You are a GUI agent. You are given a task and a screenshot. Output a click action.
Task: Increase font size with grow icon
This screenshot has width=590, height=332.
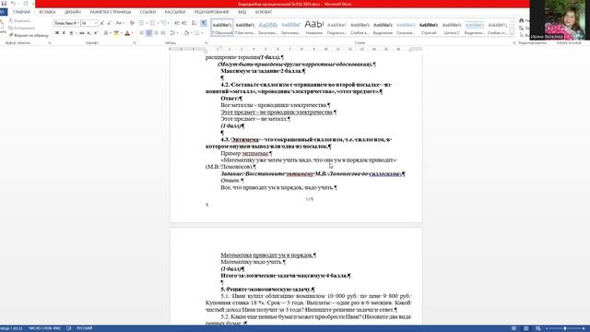coord(102,23)
